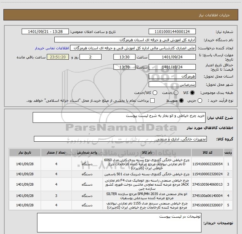242x234 pixels.
Task: Click the remaining time 23:51:20 field
Action: [x=58, y=57]
